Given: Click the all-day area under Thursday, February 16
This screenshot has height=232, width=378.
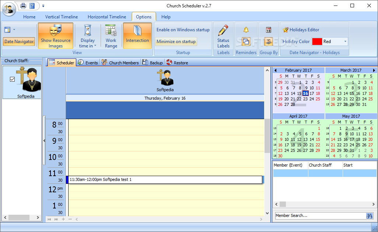Looking at the screenshot, I should point(165,110).
